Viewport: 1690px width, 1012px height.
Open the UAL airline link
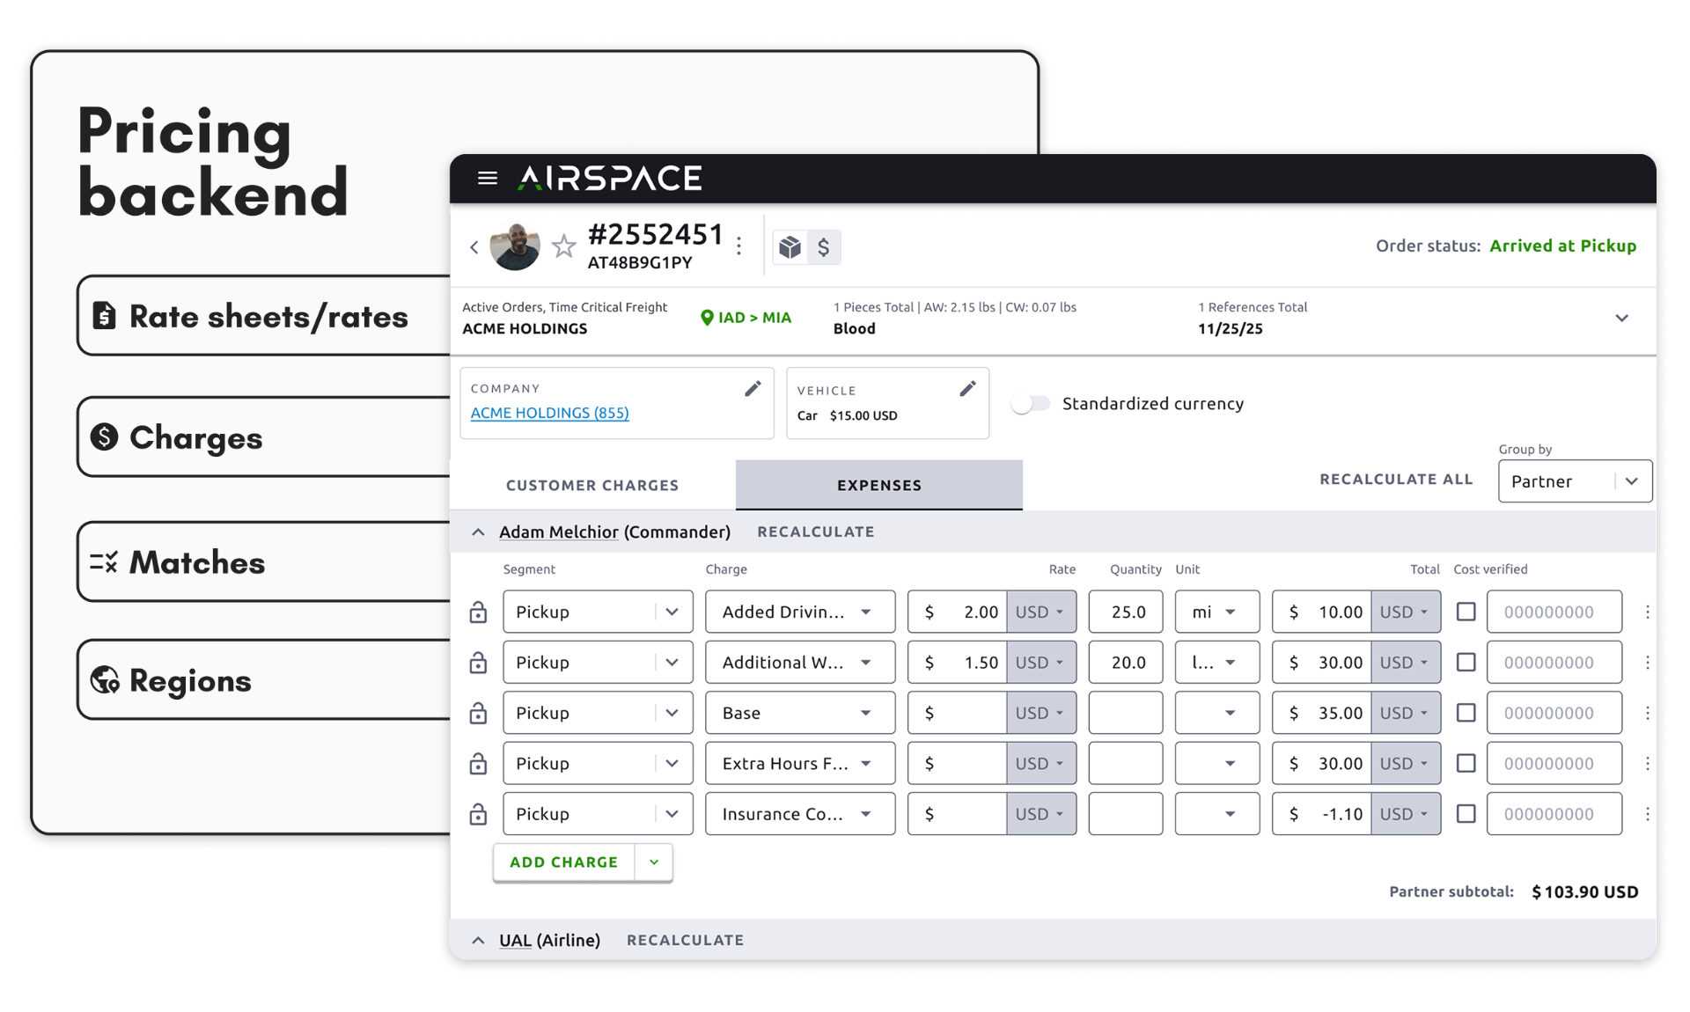[x=515, y=940]
